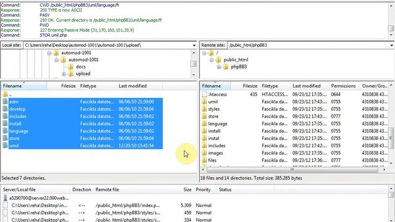
Task: Click the Status queue column header
Action: tap(246, 189)
